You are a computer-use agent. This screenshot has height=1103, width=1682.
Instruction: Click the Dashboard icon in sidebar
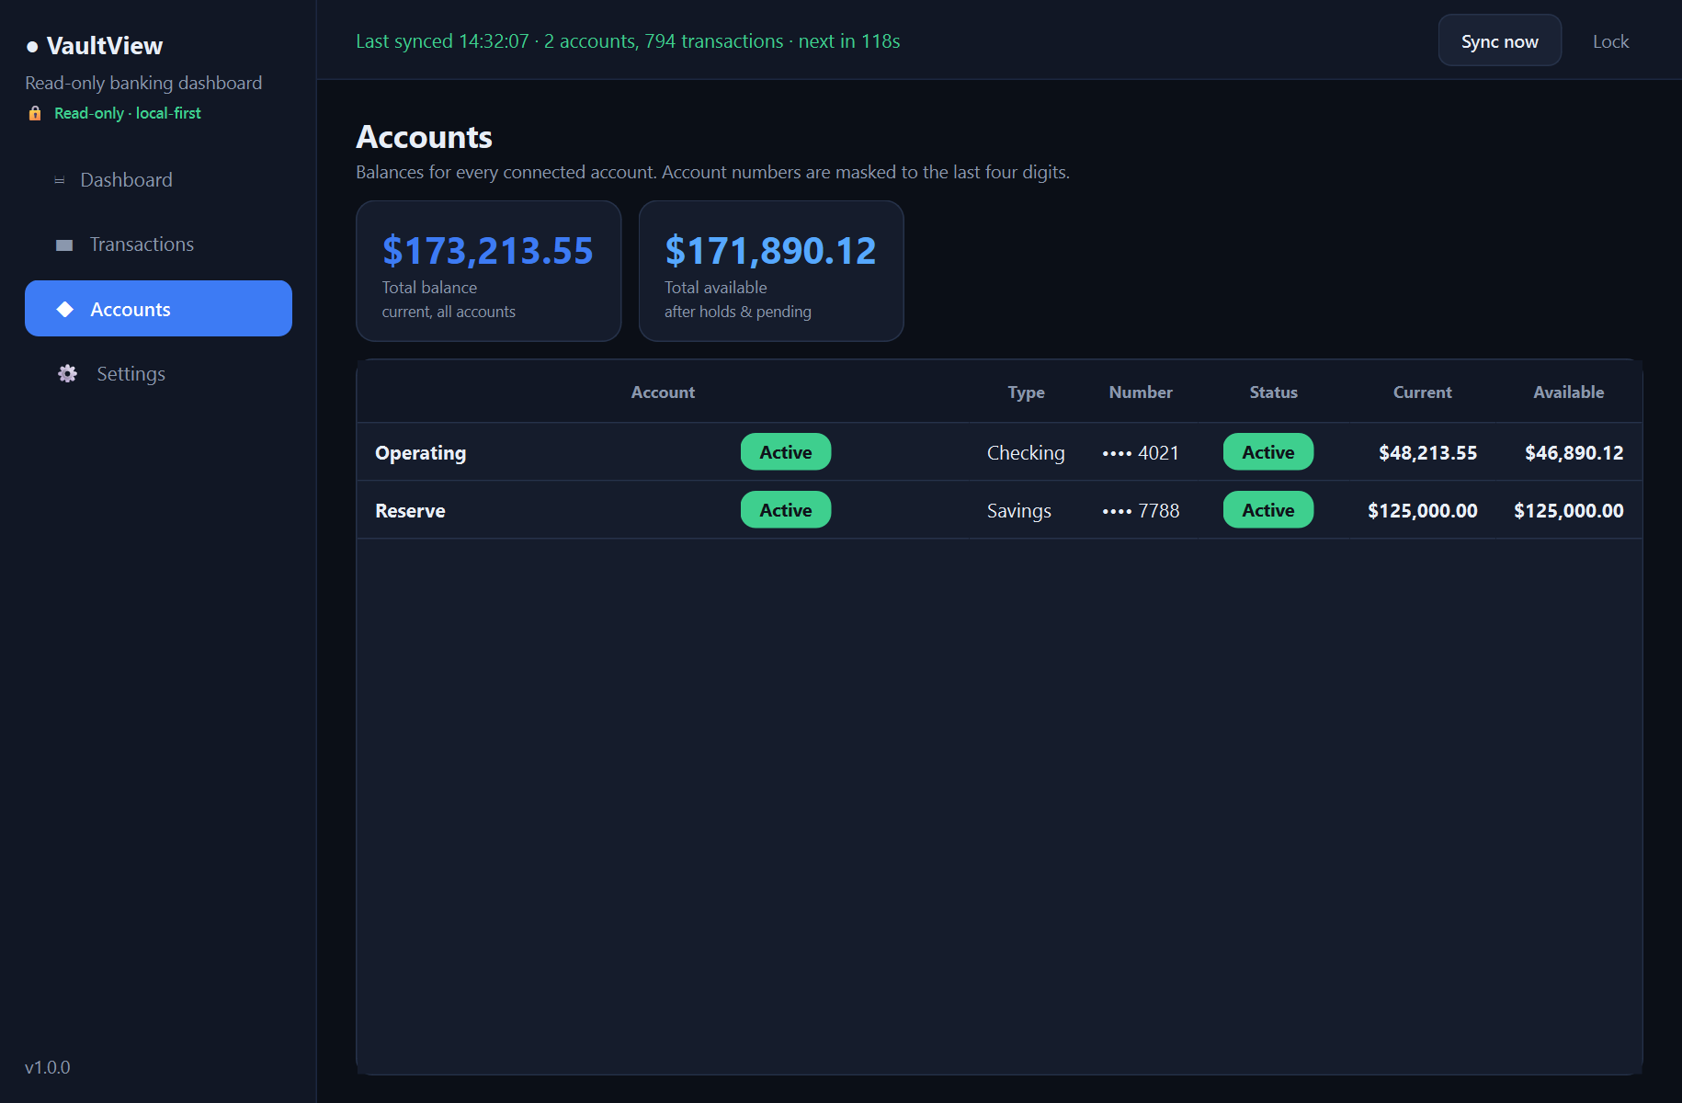[60, 180]
